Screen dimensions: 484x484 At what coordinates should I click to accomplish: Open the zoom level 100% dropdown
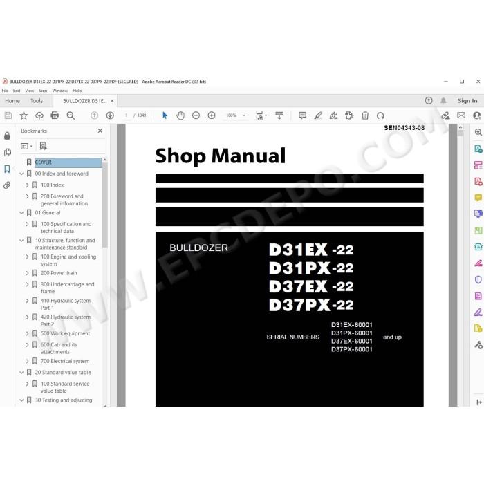pos(236,115)
